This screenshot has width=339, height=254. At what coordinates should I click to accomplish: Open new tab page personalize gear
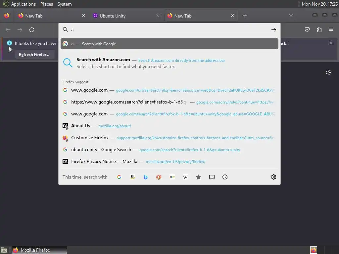[329, 72]
